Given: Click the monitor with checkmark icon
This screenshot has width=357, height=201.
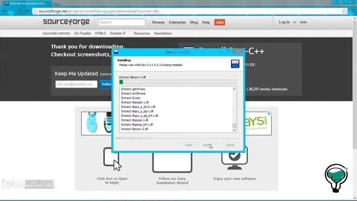Looking at the screenshot, I should coord(234,159).
